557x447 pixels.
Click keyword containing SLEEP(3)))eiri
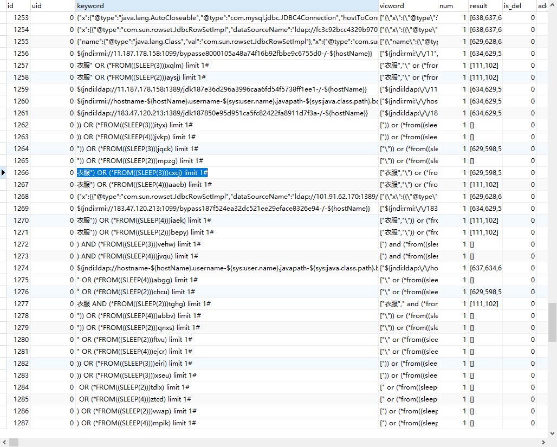pyautogui.click(x=227, y=364)
